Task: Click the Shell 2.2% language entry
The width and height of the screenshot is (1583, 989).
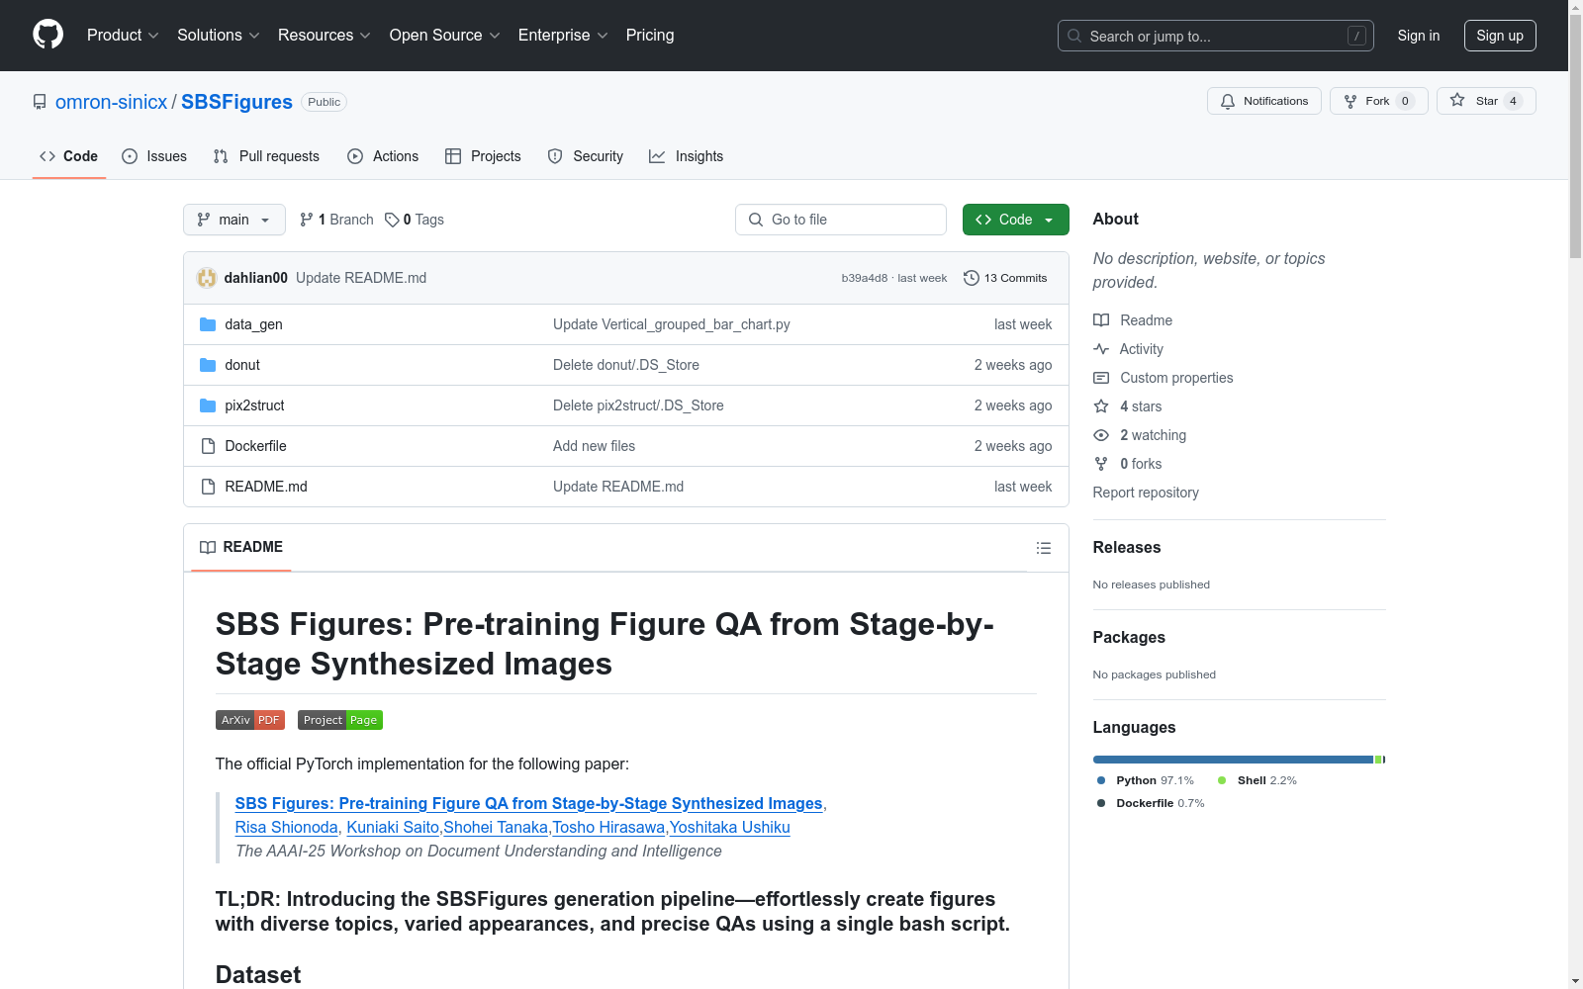Action: (1257, 780)
